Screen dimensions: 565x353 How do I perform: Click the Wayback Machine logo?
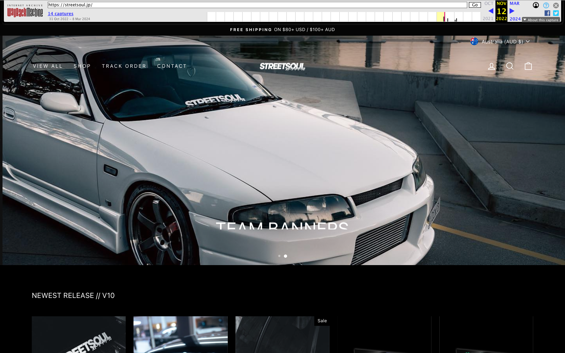(x=25, y=12)
